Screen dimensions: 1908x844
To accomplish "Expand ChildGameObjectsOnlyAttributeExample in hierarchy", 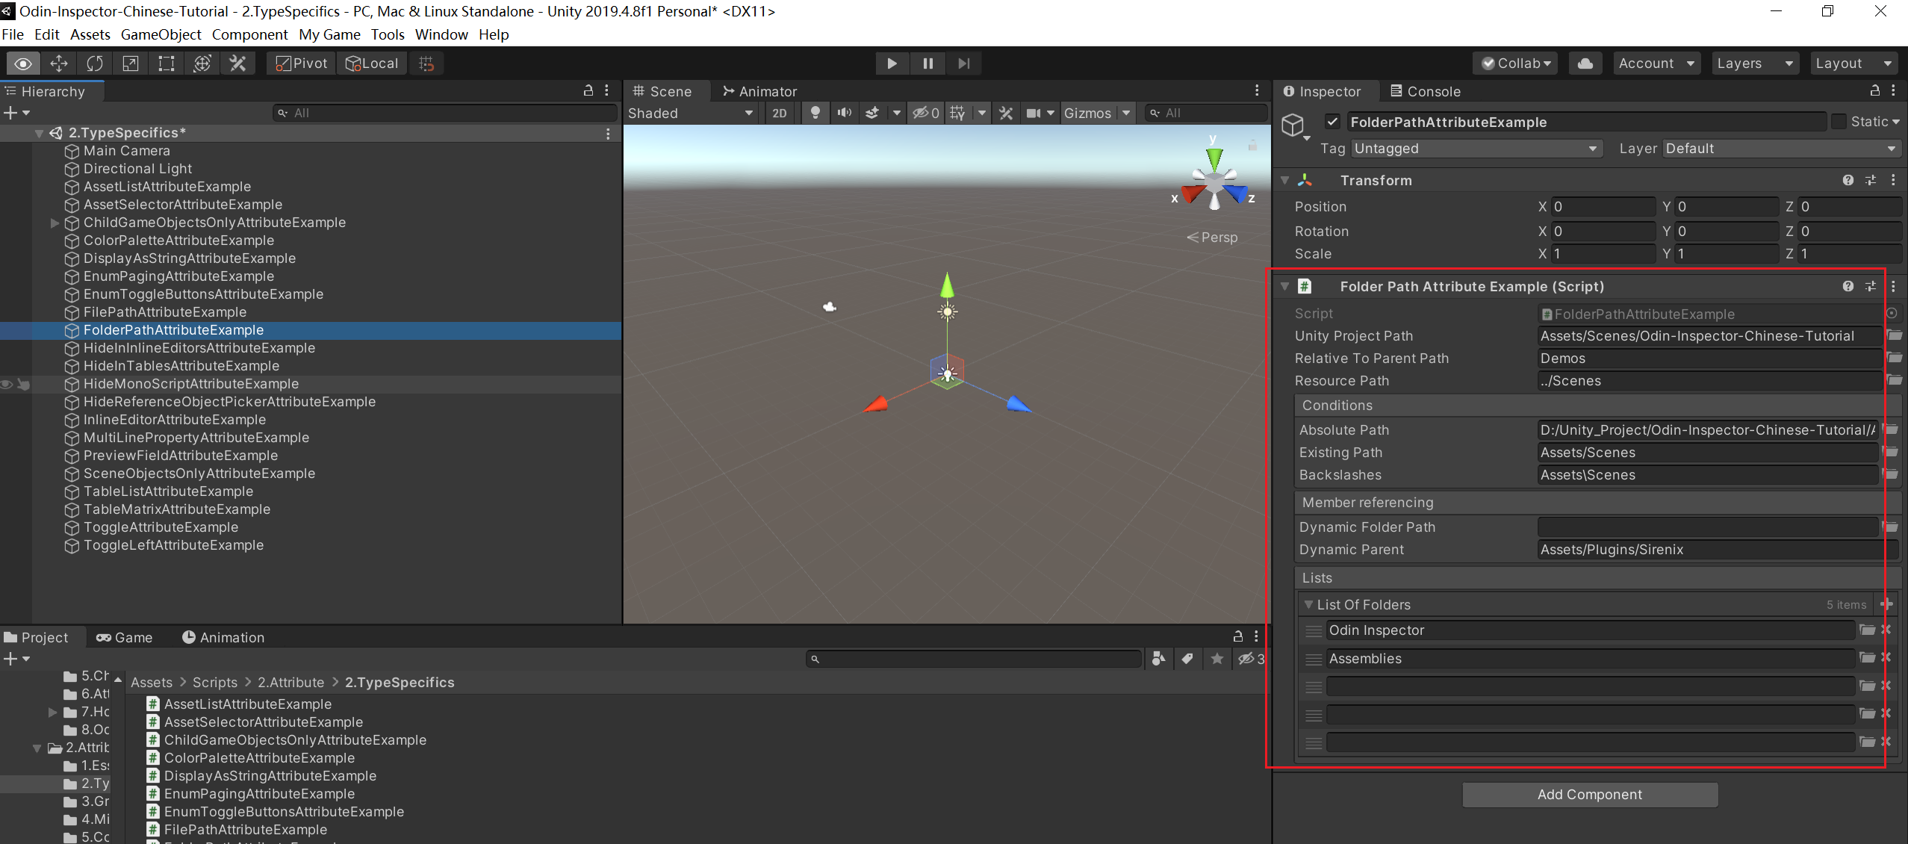I will 54,223.
